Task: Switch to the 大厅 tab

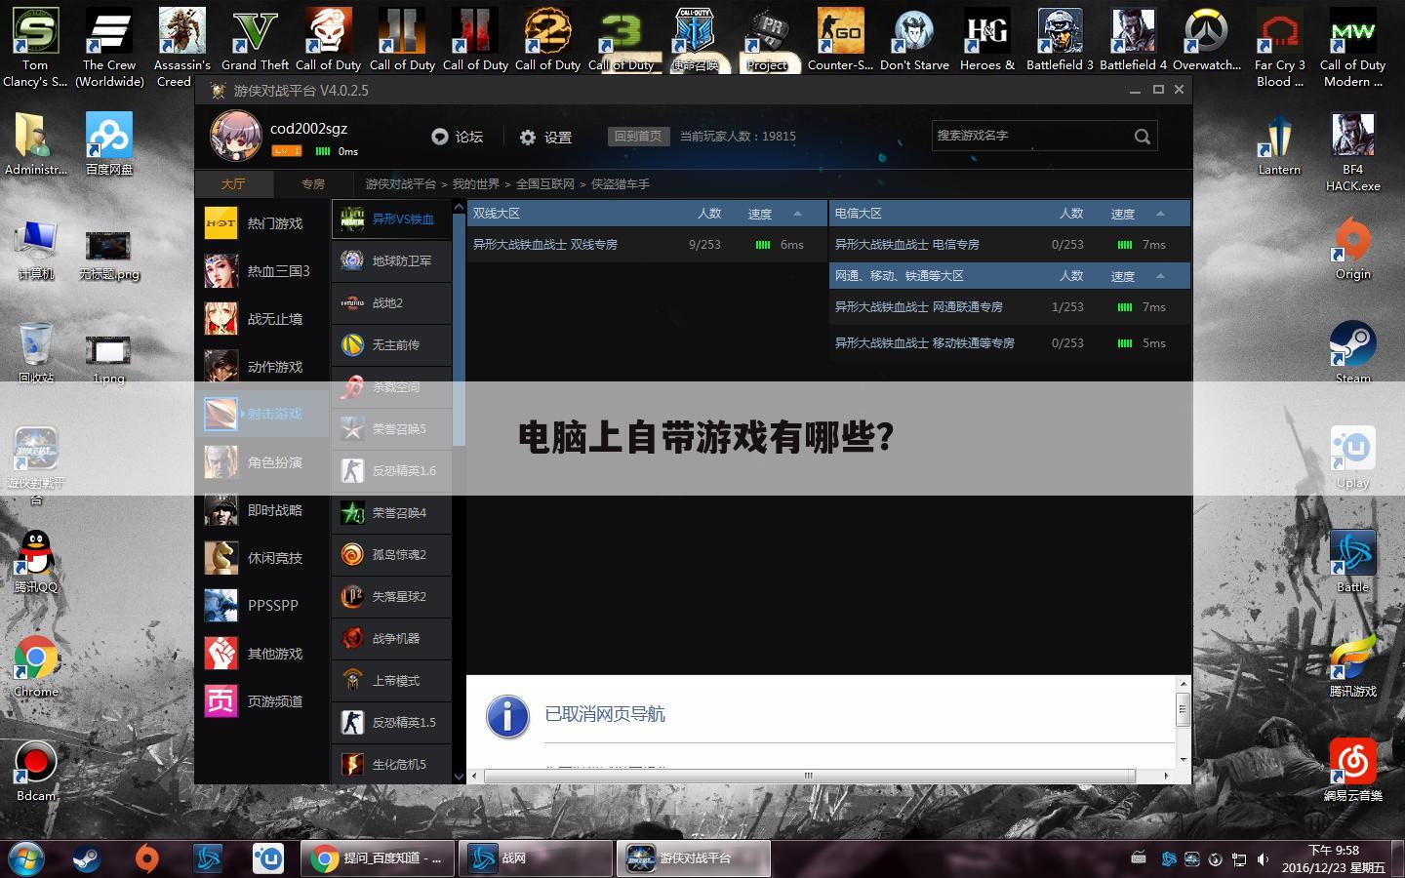Action: [233, 183]
